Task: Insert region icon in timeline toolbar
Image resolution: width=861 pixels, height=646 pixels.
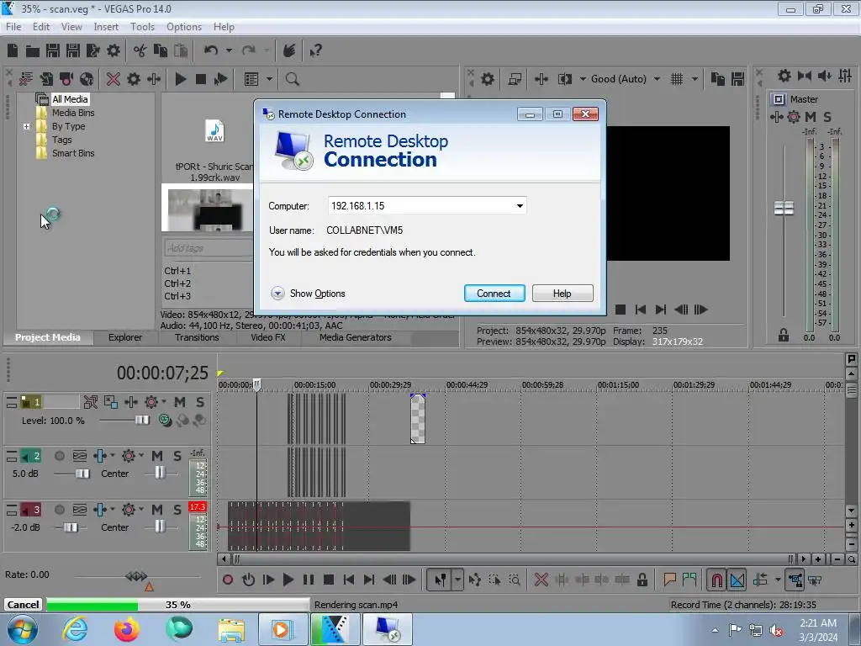Action: coord(689,580)
